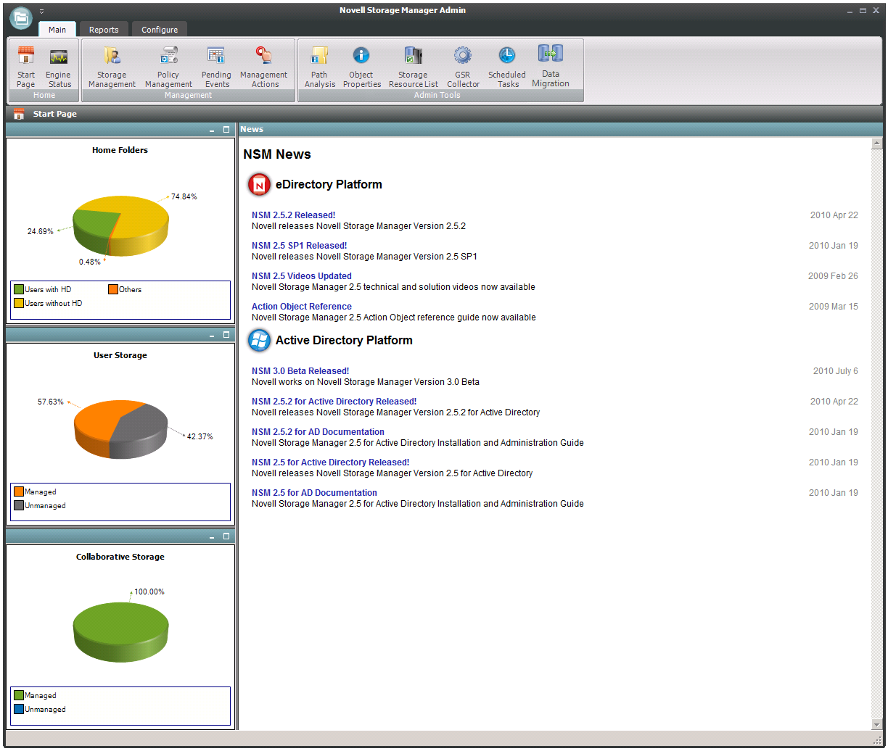
Task: Click the Users with HD green legend swatch
Action: 19,289
